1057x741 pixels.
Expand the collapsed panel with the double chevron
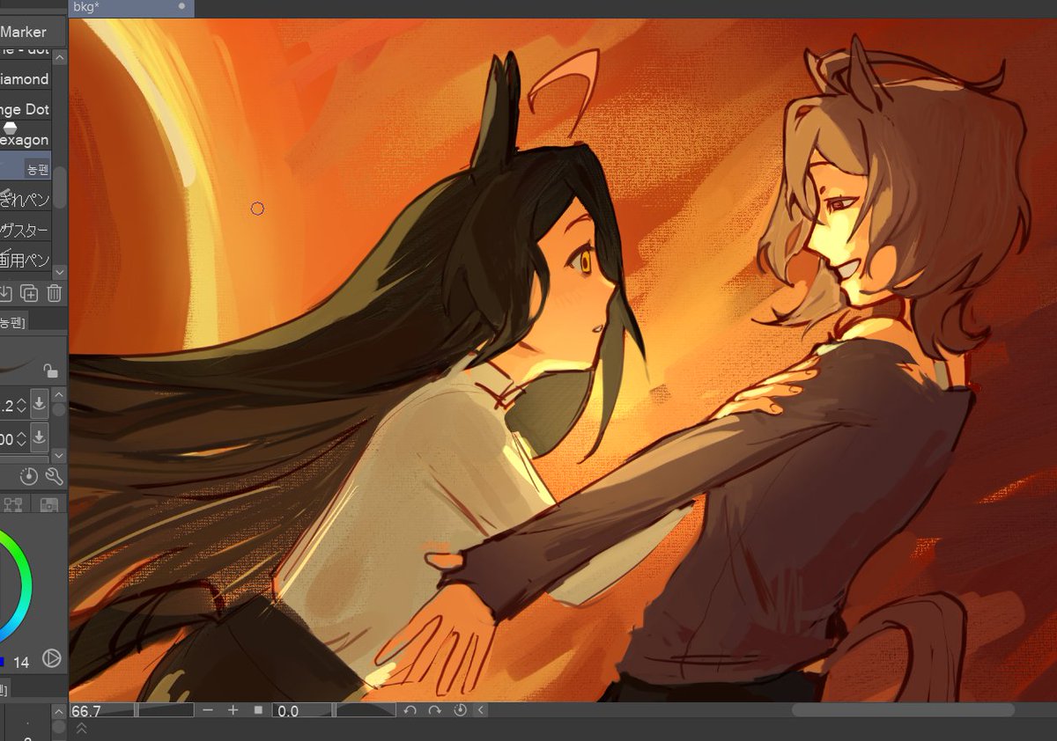click(x=82, y=728)
